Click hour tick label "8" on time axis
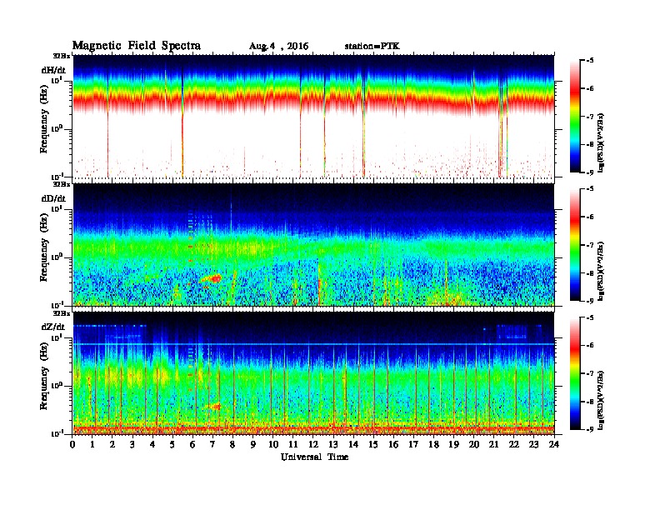Viewport: 660px width, 510px height. (232, 444)
